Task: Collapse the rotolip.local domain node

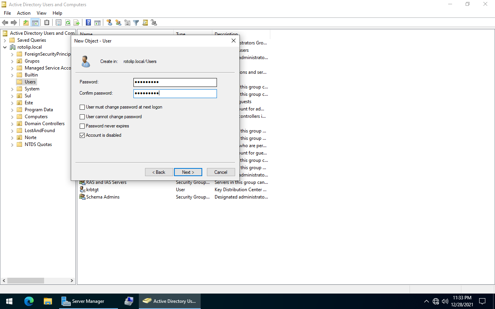Action: 5,47
